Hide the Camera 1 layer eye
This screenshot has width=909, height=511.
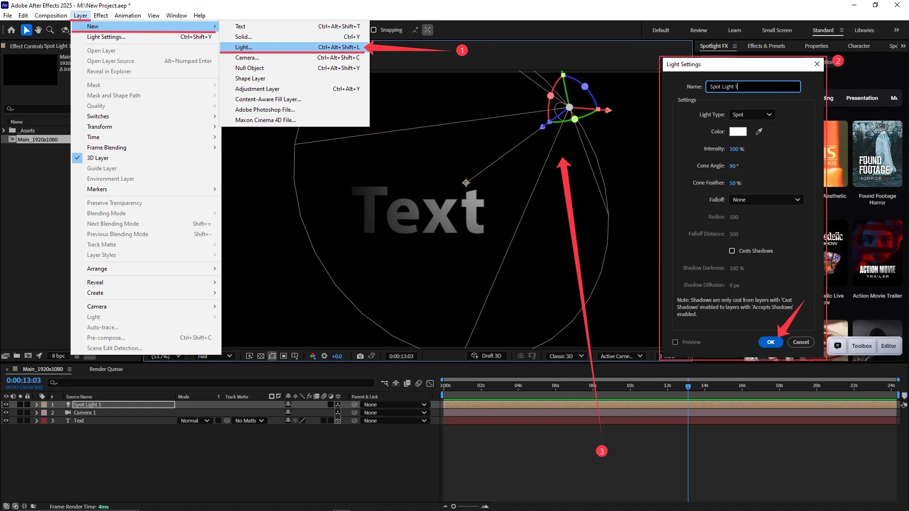6,413
